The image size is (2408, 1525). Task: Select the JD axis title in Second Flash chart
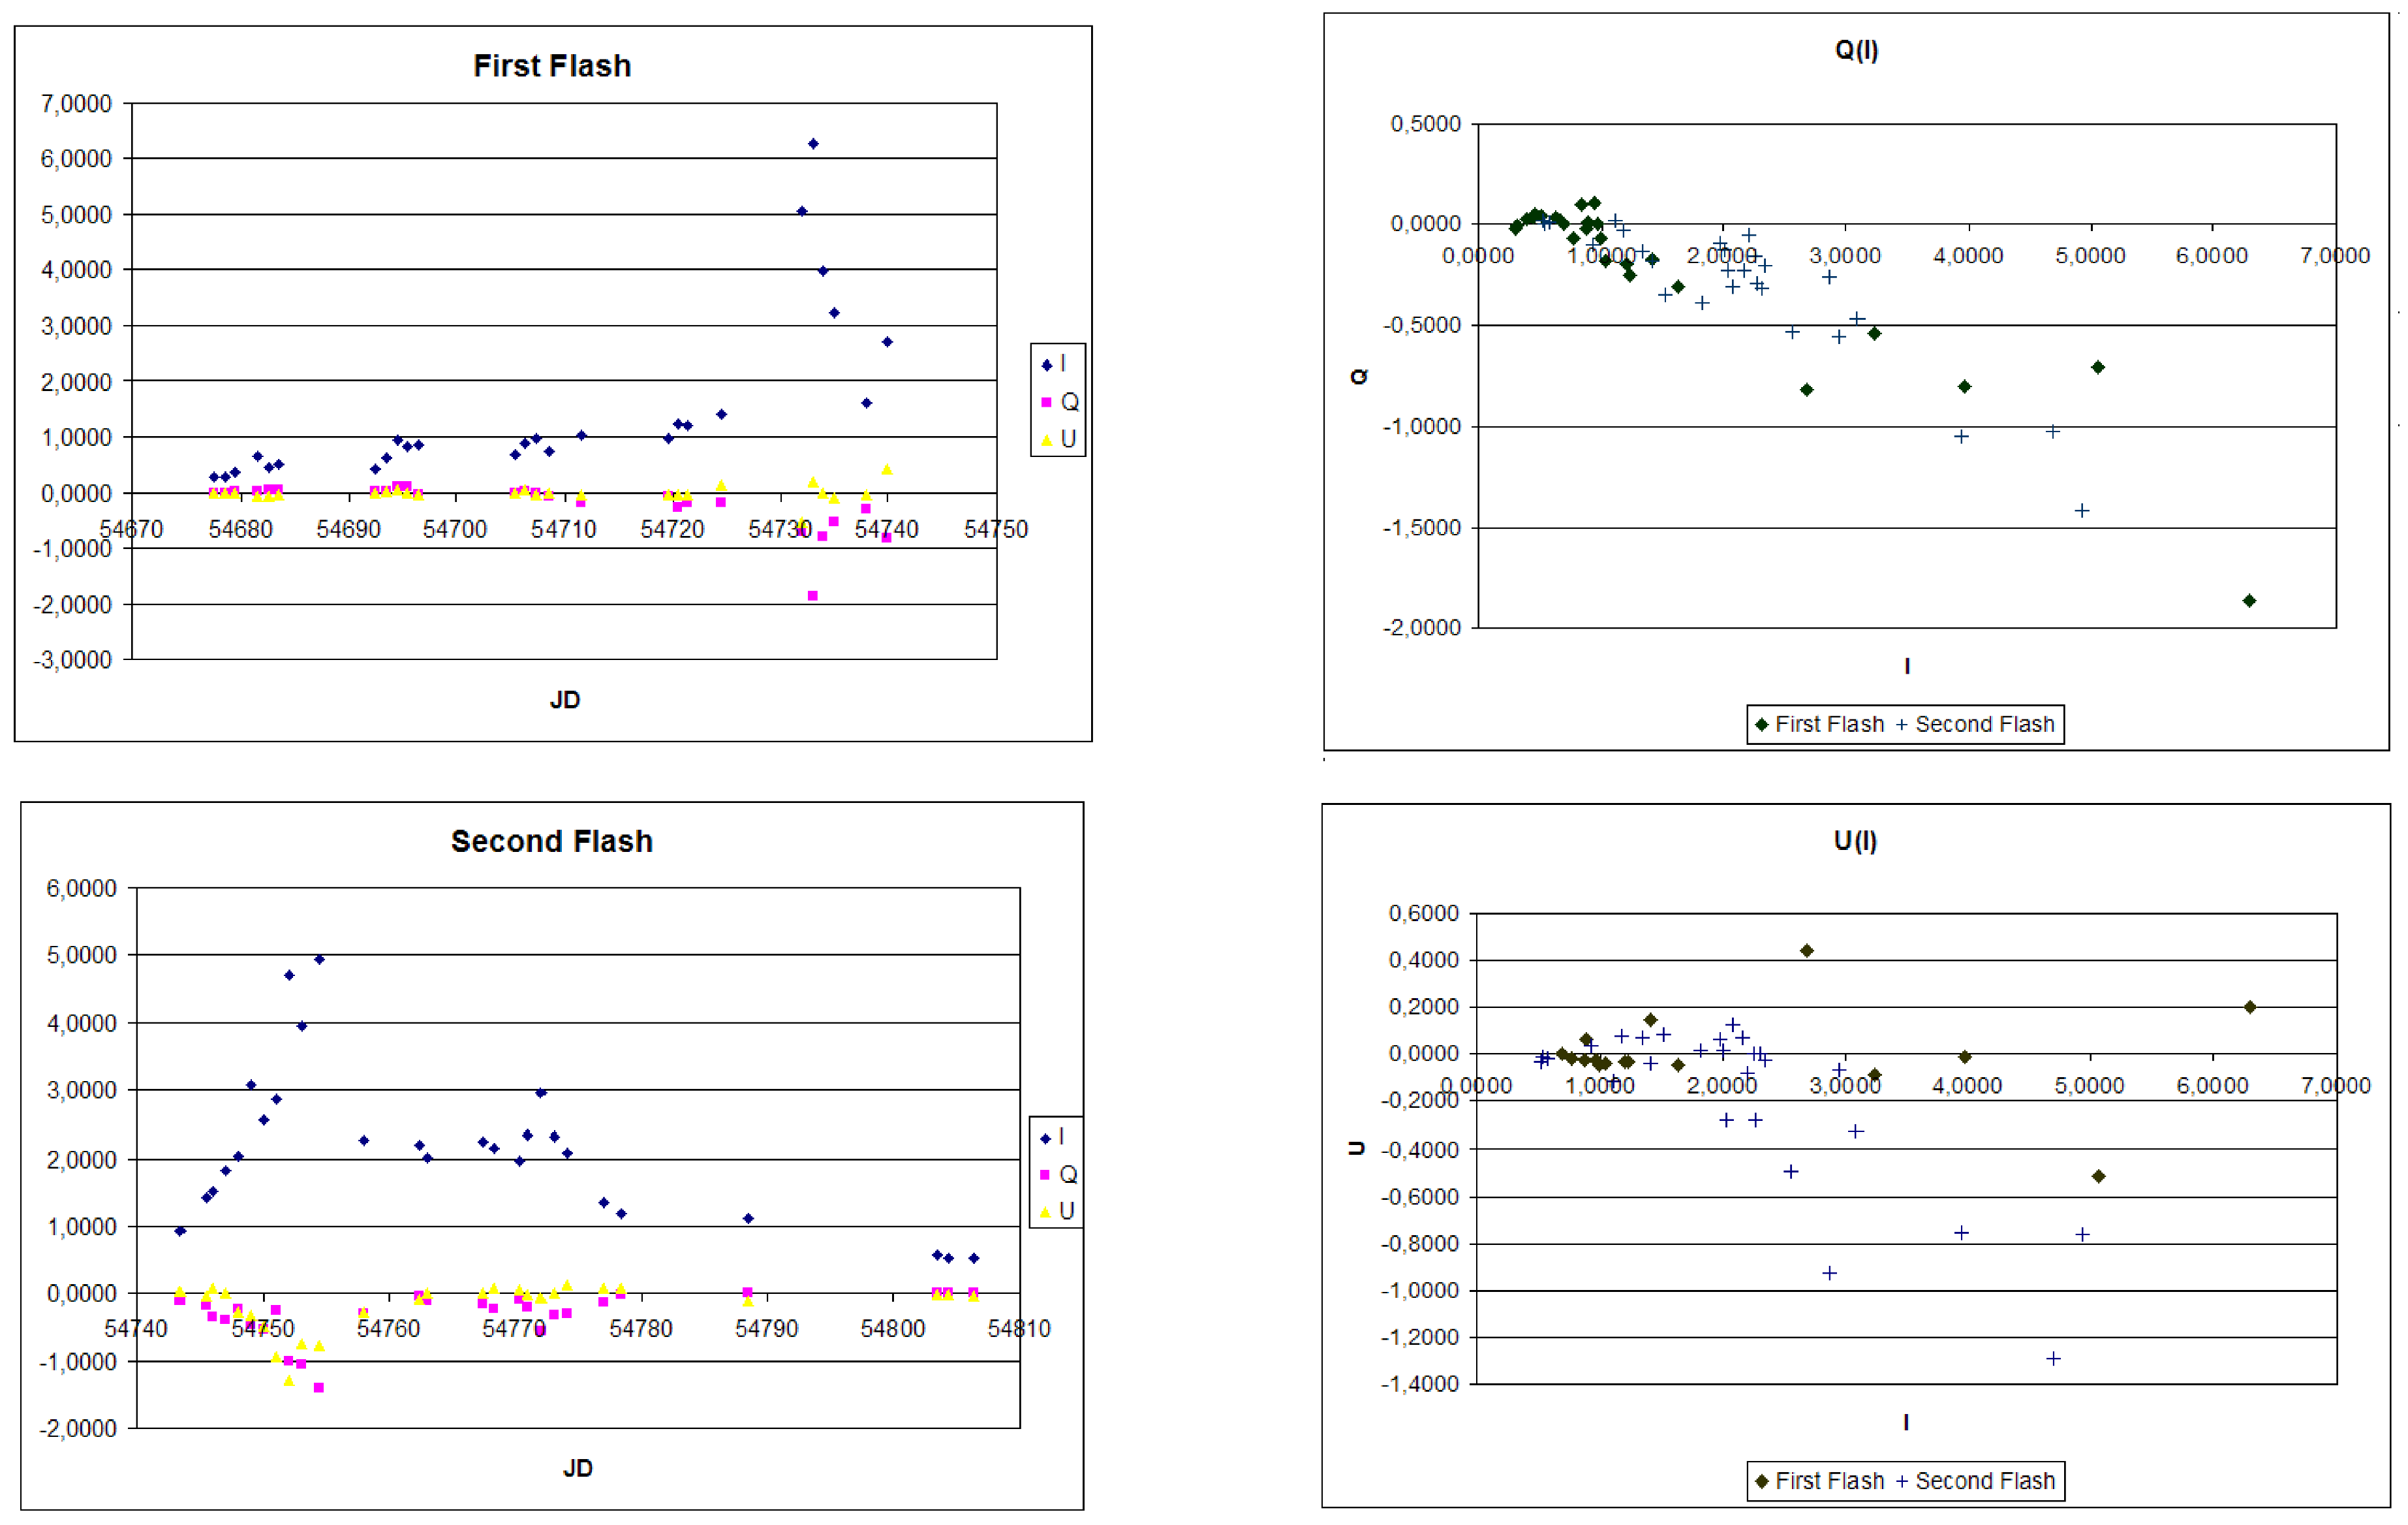[577, 1469]
